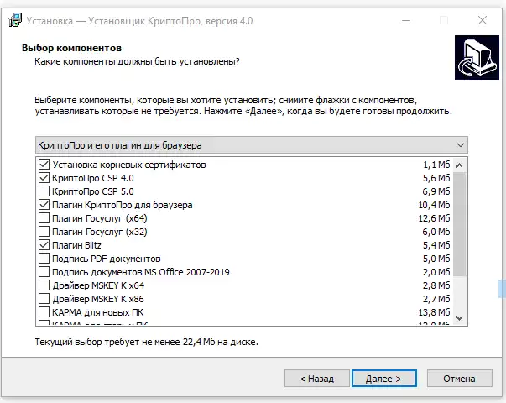Select the "5,4 Мб" size value
This screenshot has height=403, width=506.
436,245
